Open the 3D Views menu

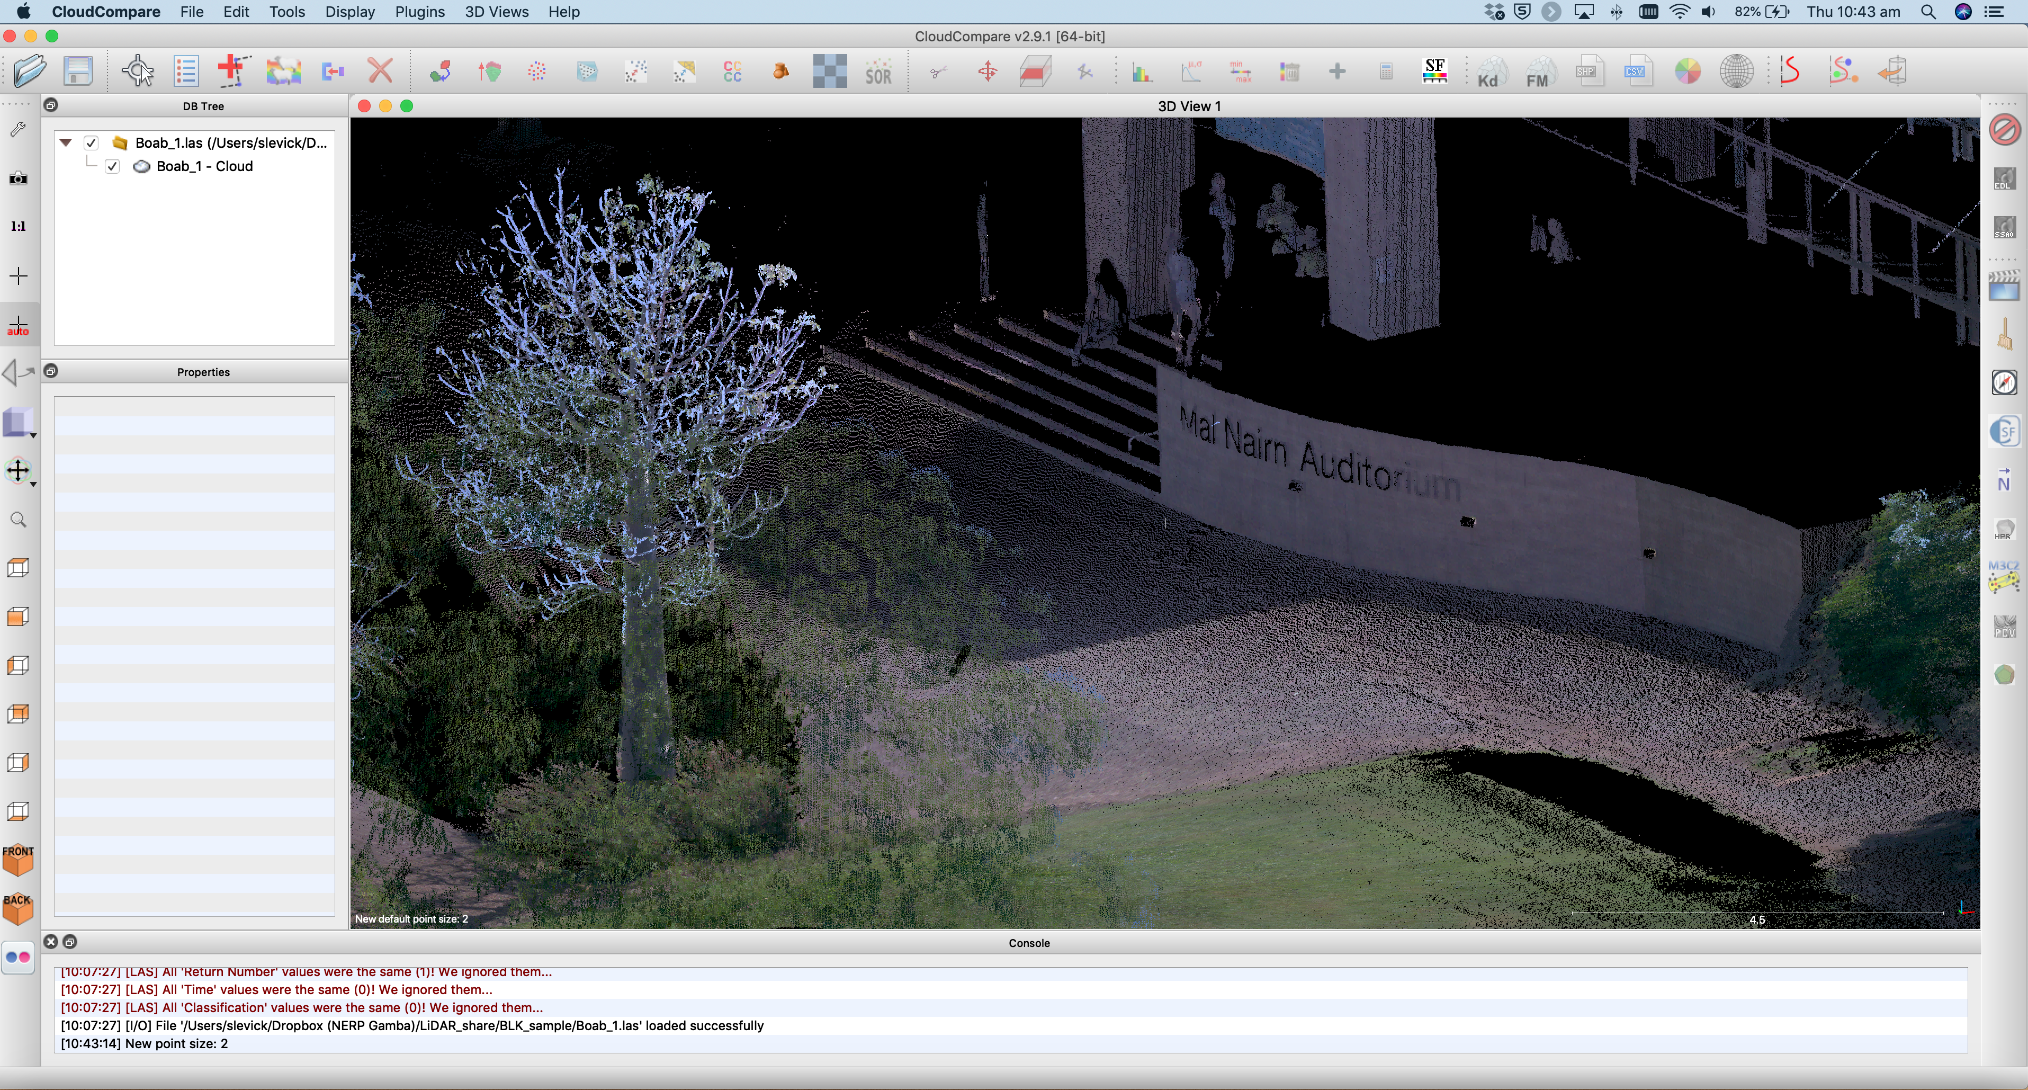496,12
